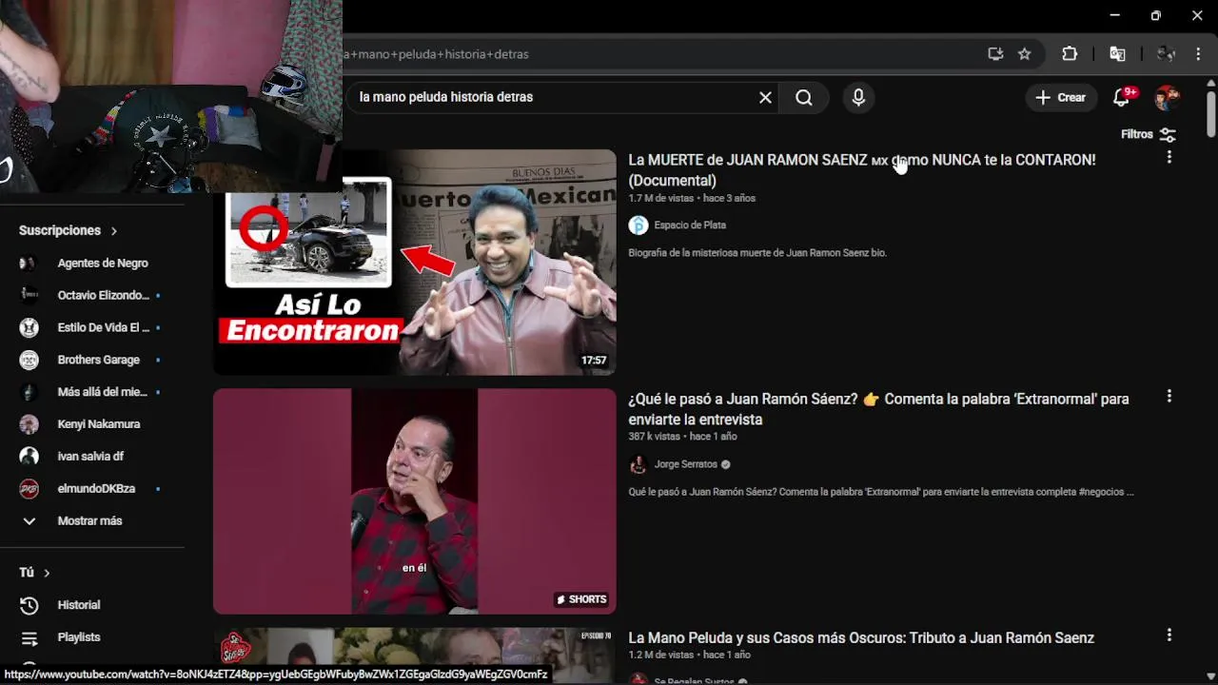
Task: Click Jorge Serratos channel avatar
Action: [638, 464]
